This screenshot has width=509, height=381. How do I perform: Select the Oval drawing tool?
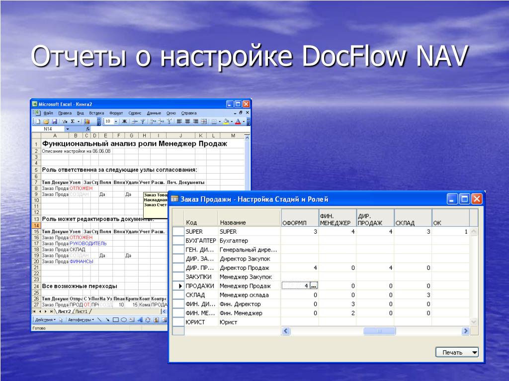(124, 320)
